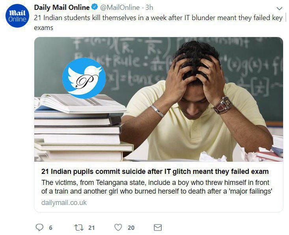Click the @MailOnline handle

[x=120, y=7]
